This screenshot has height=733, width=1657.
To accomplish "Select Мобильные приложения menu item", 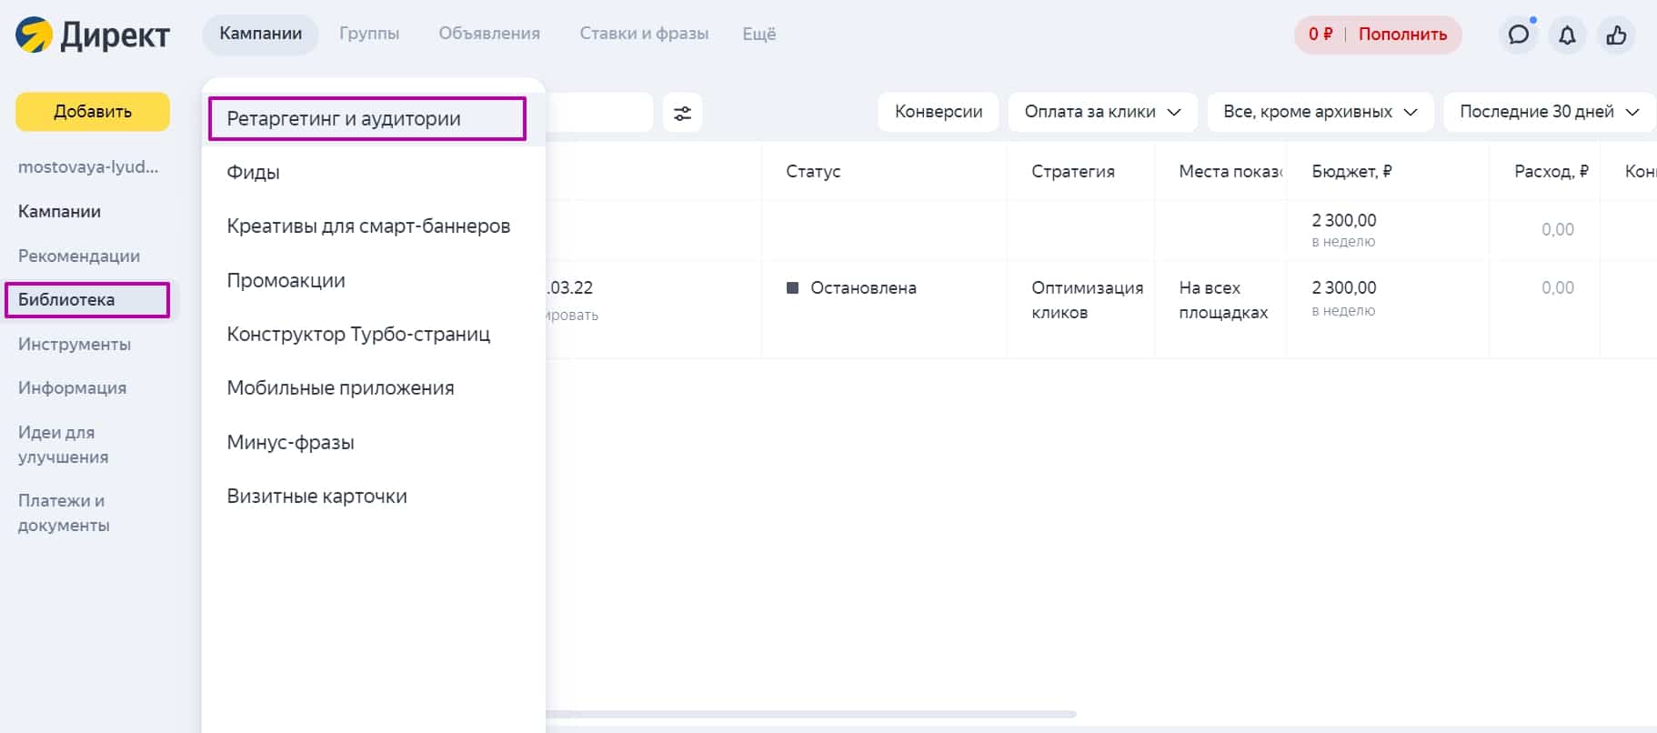I will (x=340, y=388).
